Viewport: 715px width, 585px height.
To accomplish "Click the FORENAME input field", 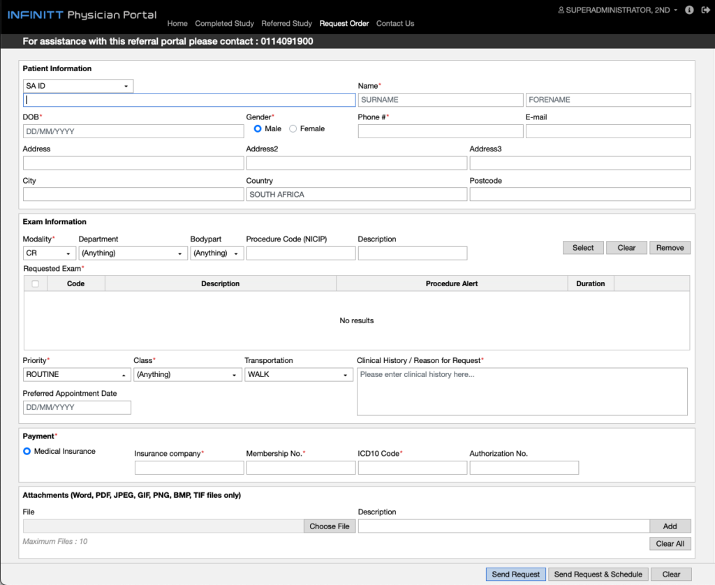I will pyautogui.click(x=608, y=100).
